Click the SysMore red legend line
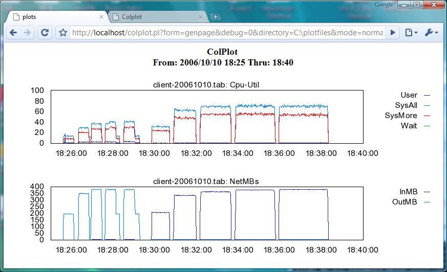The height and width of the screenshot is (272, 447). point(427,116)
